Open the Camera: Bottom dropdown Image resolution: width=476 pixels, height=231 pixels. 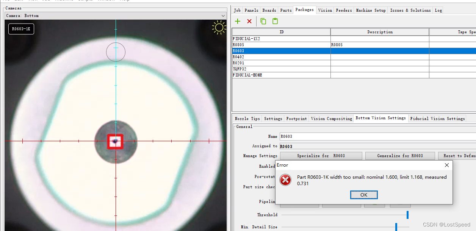[116, 16]
